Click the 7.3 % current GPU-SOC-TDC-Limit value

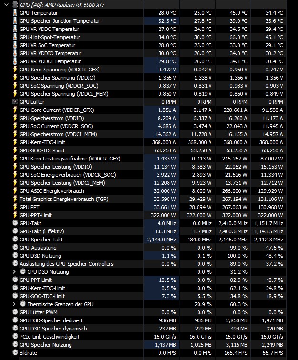click(169, 296)
